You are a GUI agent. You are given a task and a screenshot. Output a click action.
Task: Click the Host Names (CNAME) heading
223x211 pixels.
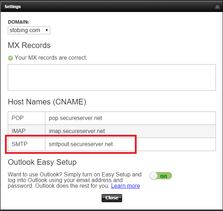coord(47,102)
